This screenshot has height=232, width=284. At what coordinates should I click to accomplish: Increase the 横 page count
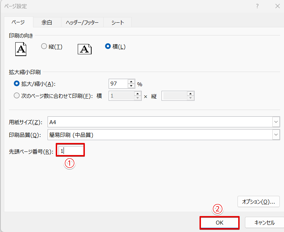138,94
